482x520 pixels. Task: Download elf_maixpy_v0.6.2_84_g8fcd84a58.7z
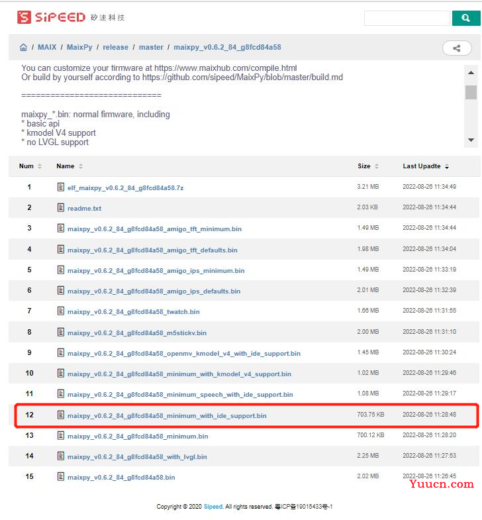[125, 187]
